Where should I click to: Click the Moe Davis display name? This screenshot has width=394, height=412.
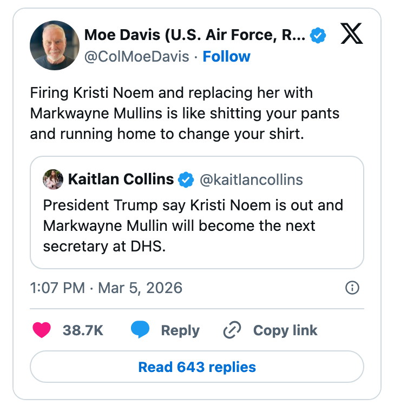click(x=195, y=36)
